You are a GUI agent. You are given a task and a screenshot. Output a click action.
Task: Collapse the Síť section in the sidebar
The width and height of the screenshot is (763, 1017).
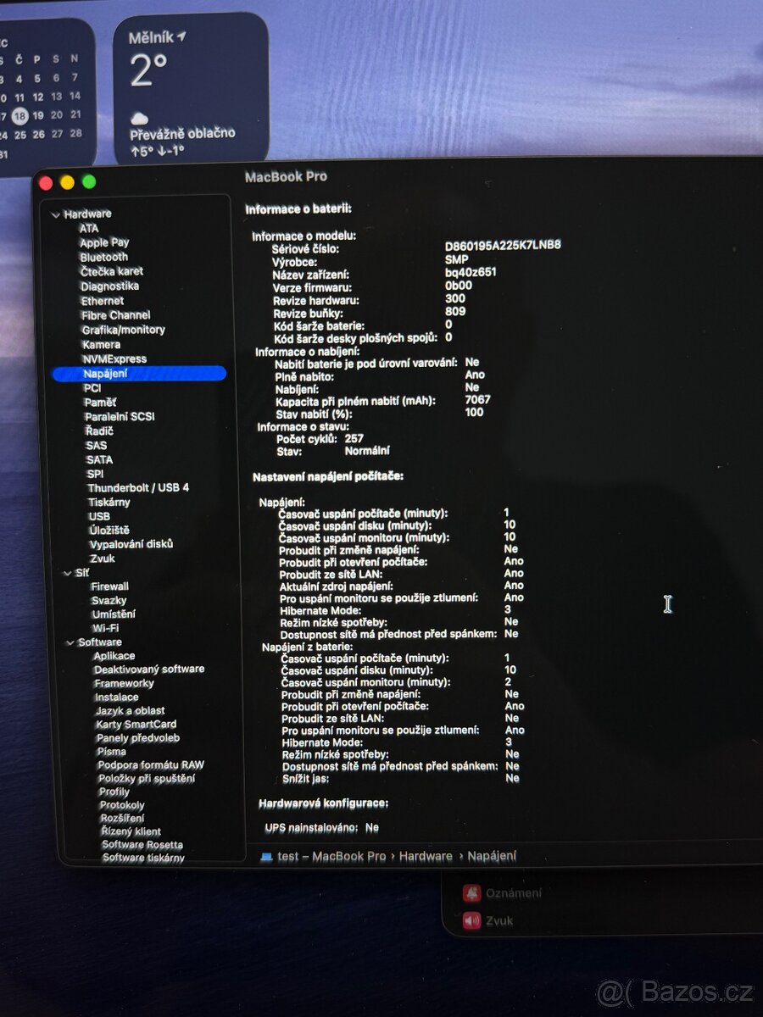[x=70, y=571]
